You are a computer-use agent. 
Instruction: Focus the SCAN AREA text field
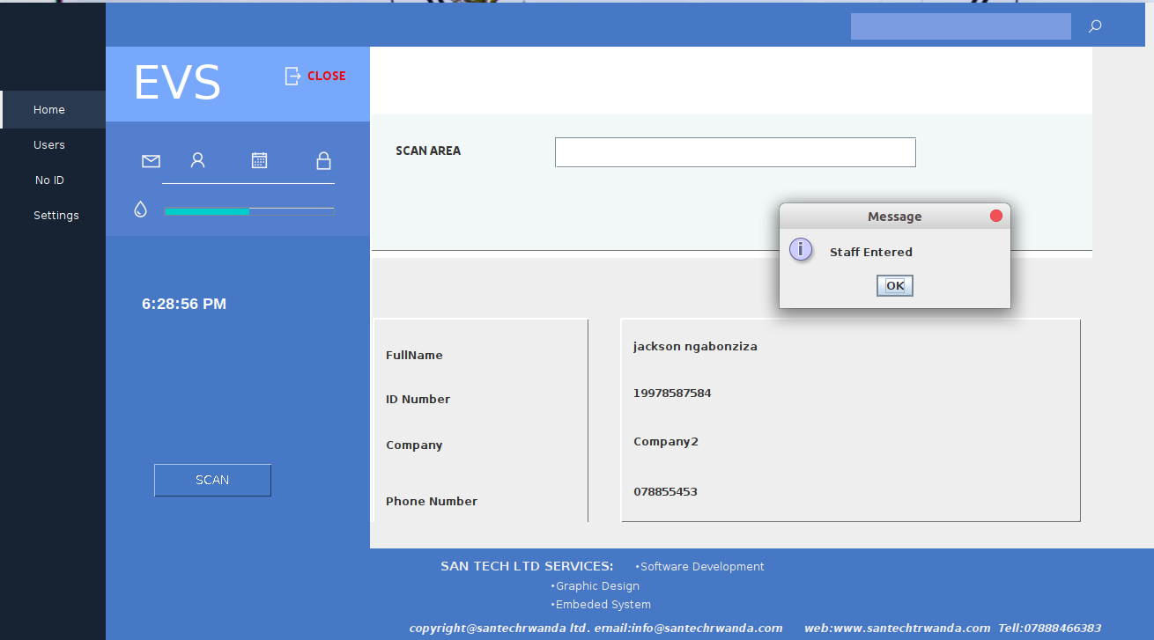pos(735,152)
